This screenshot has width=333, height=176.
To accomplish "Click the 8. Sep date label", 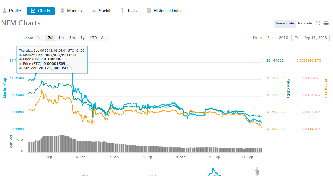I will [147, 157].
